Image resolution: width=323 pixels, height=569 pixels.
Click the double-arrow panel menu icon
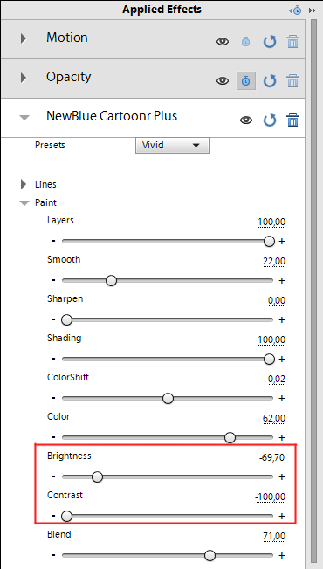click(312, 10)
